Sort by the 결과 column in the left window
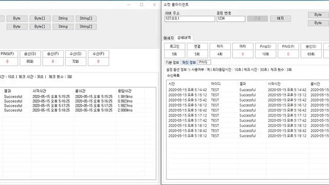Image resolution: width=329 pixels, height=185 pixels. coord(16,91)
